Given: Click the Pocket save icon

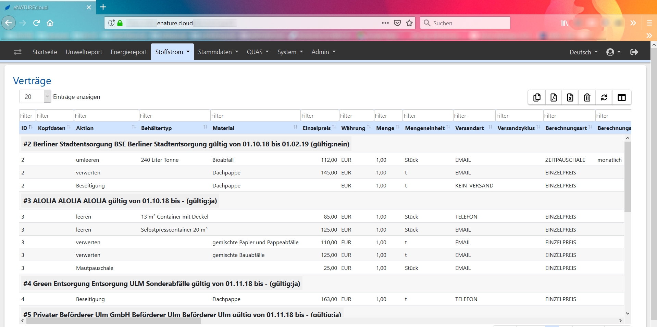Looking at the screenshot, I should 397,23.
